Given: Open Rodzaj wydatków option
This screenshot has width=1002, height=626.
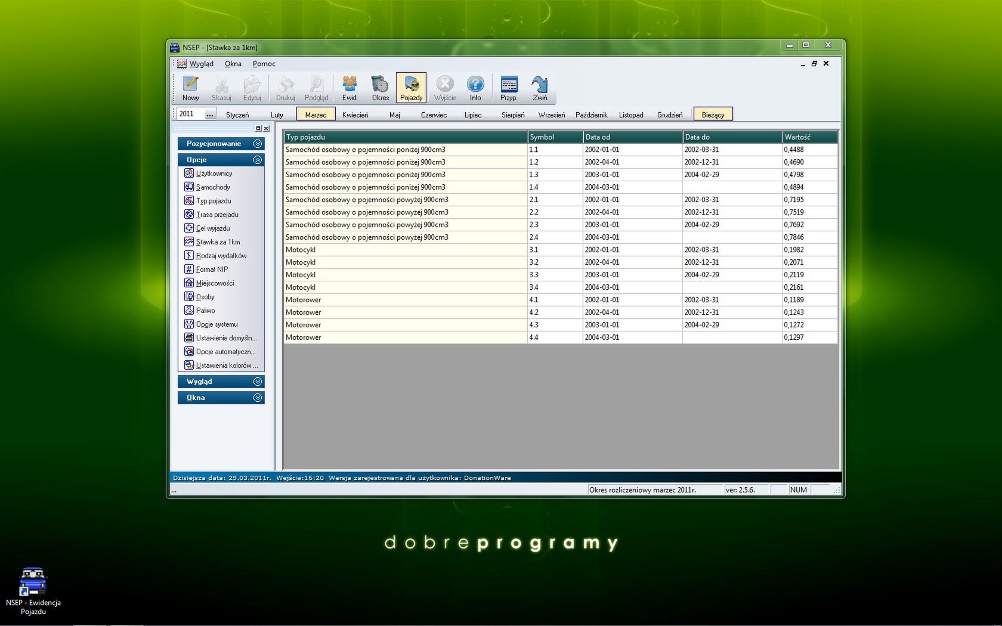Looking at the screenshot, I should coord(215,256).
